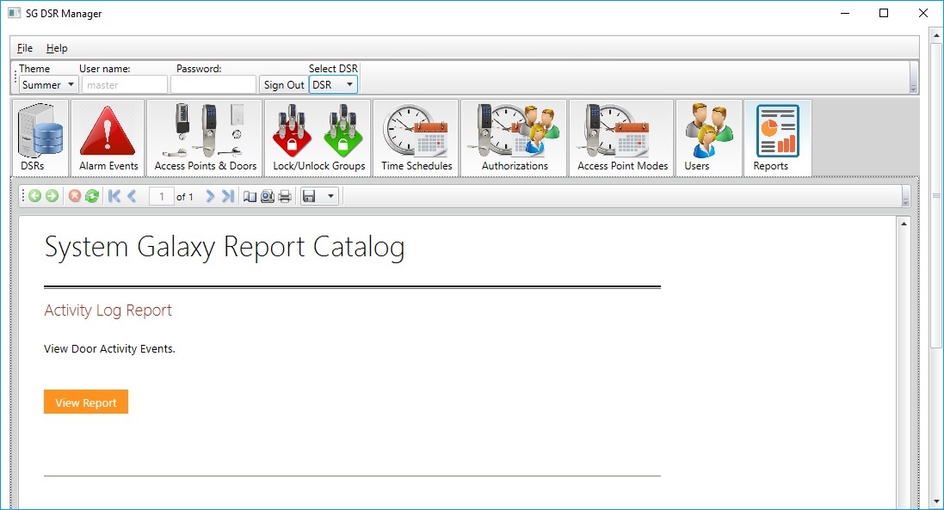
Task: Click the User name field
Action: click(124, 85)
